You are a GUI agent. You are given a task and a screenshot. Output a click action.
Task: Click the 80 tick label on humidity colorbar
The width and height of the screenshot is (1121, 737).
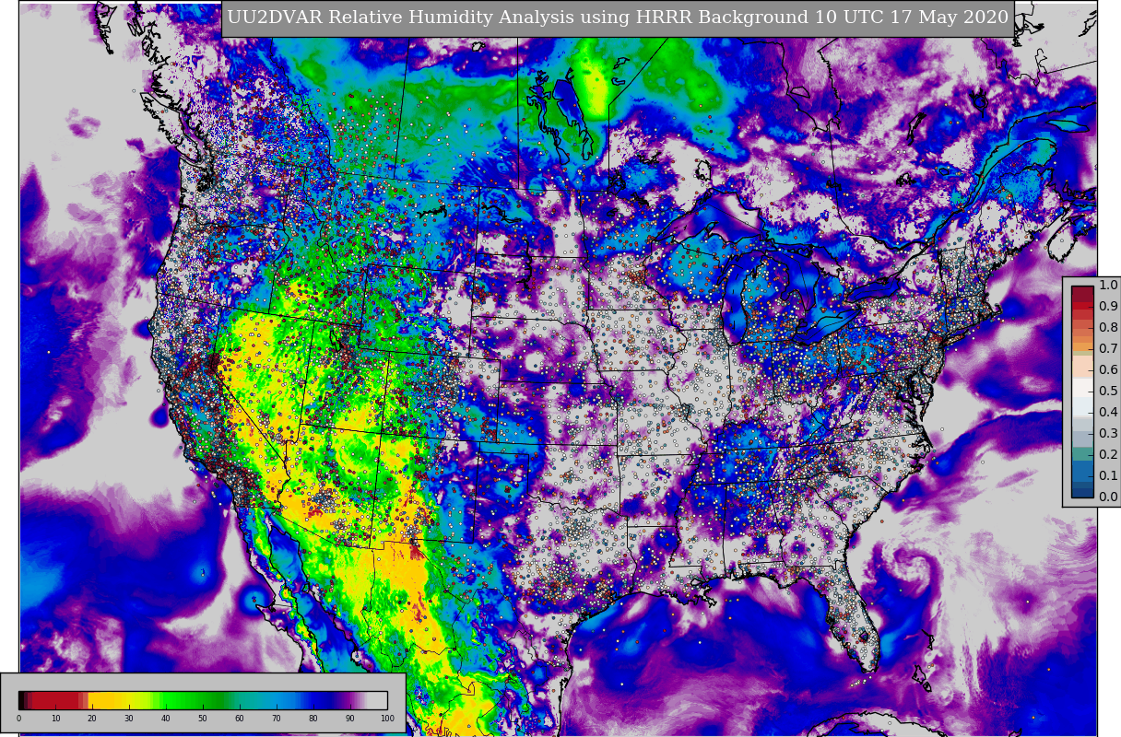(x=313, y=719)
